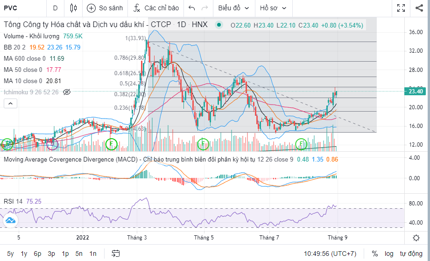Open the fx indicators (Các chỉ báo) menu
Screen dimensions: 430x261
pos(136,8)
